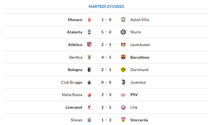
Task: Open the Barcellona club badge
Action: [123, 57]
